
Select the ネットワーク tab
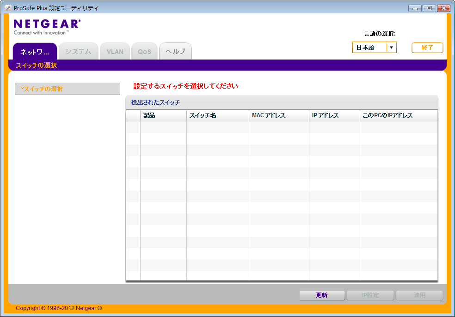[x=35, y=51]
